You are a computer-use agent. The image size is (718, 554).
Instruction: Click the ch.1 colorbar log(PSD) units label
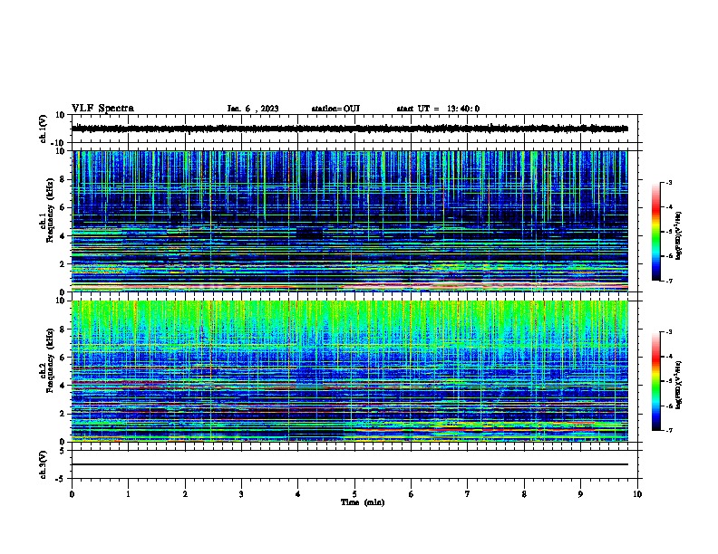679,236
